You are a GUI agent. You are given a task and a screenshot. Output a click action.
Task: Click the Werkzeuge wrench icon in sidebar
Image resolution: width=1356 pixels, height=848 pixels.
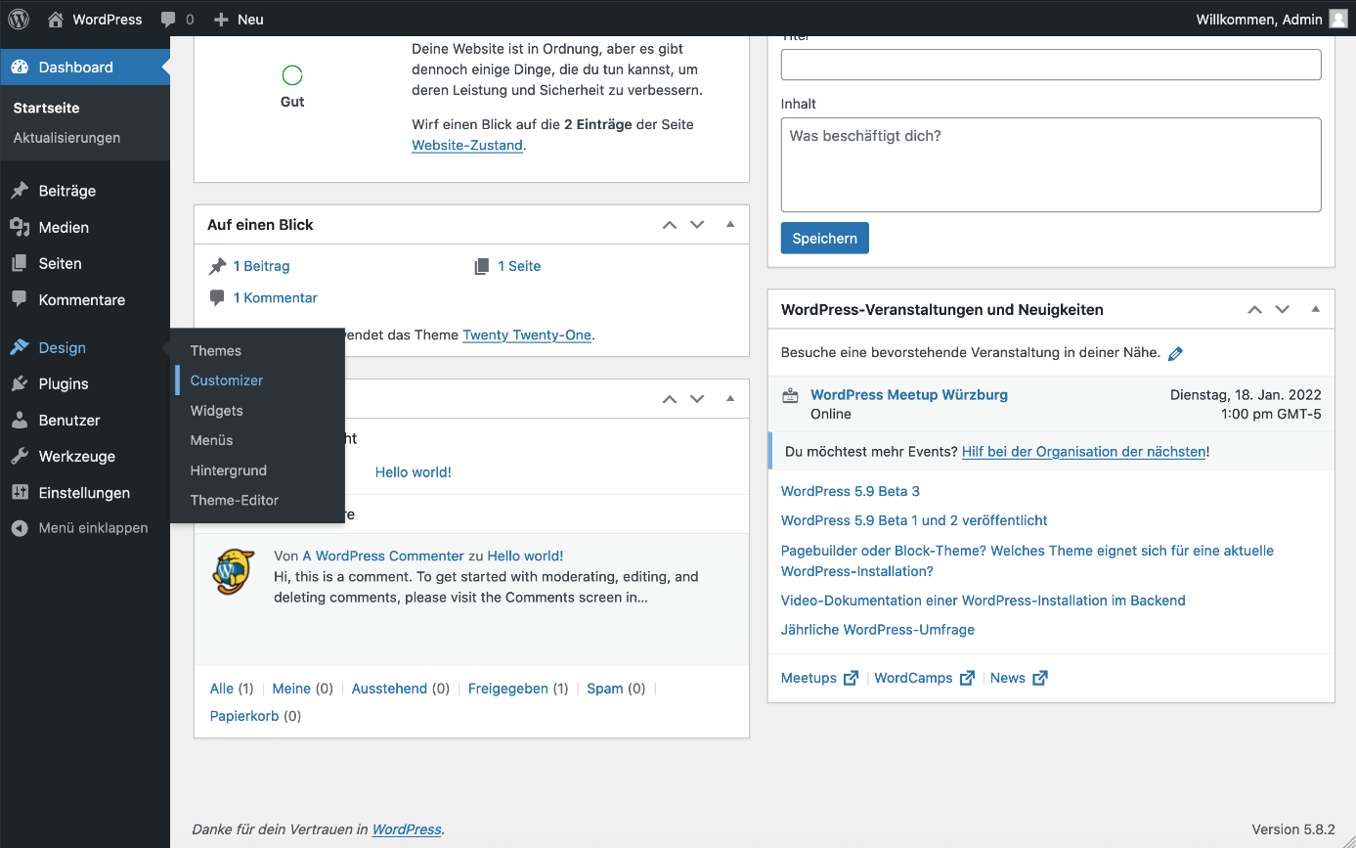(x=20, y=456)
